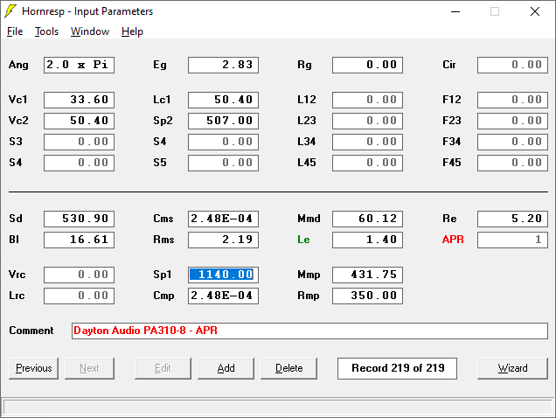Click the Mmp field showing 431.75
The height and width of the screenshot is (418, 556).
click(368, 275)
